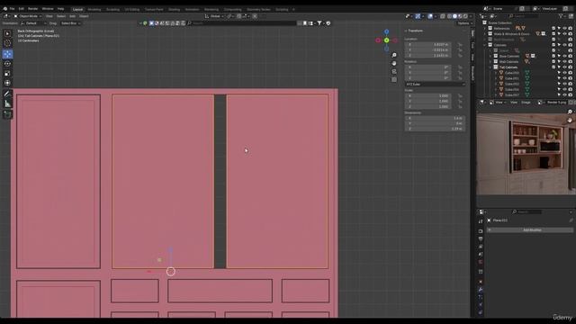Click the Scale Z value field

click(x=427, y=106)
